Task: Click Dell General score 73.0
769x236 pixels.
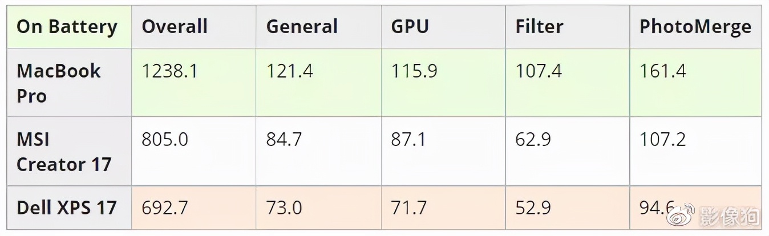Action: point(284,207)
